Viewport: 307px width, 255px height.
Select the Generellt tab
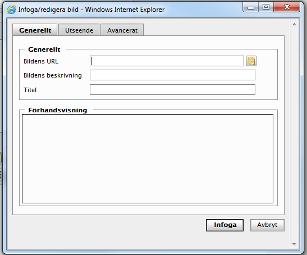click(35, 30)
